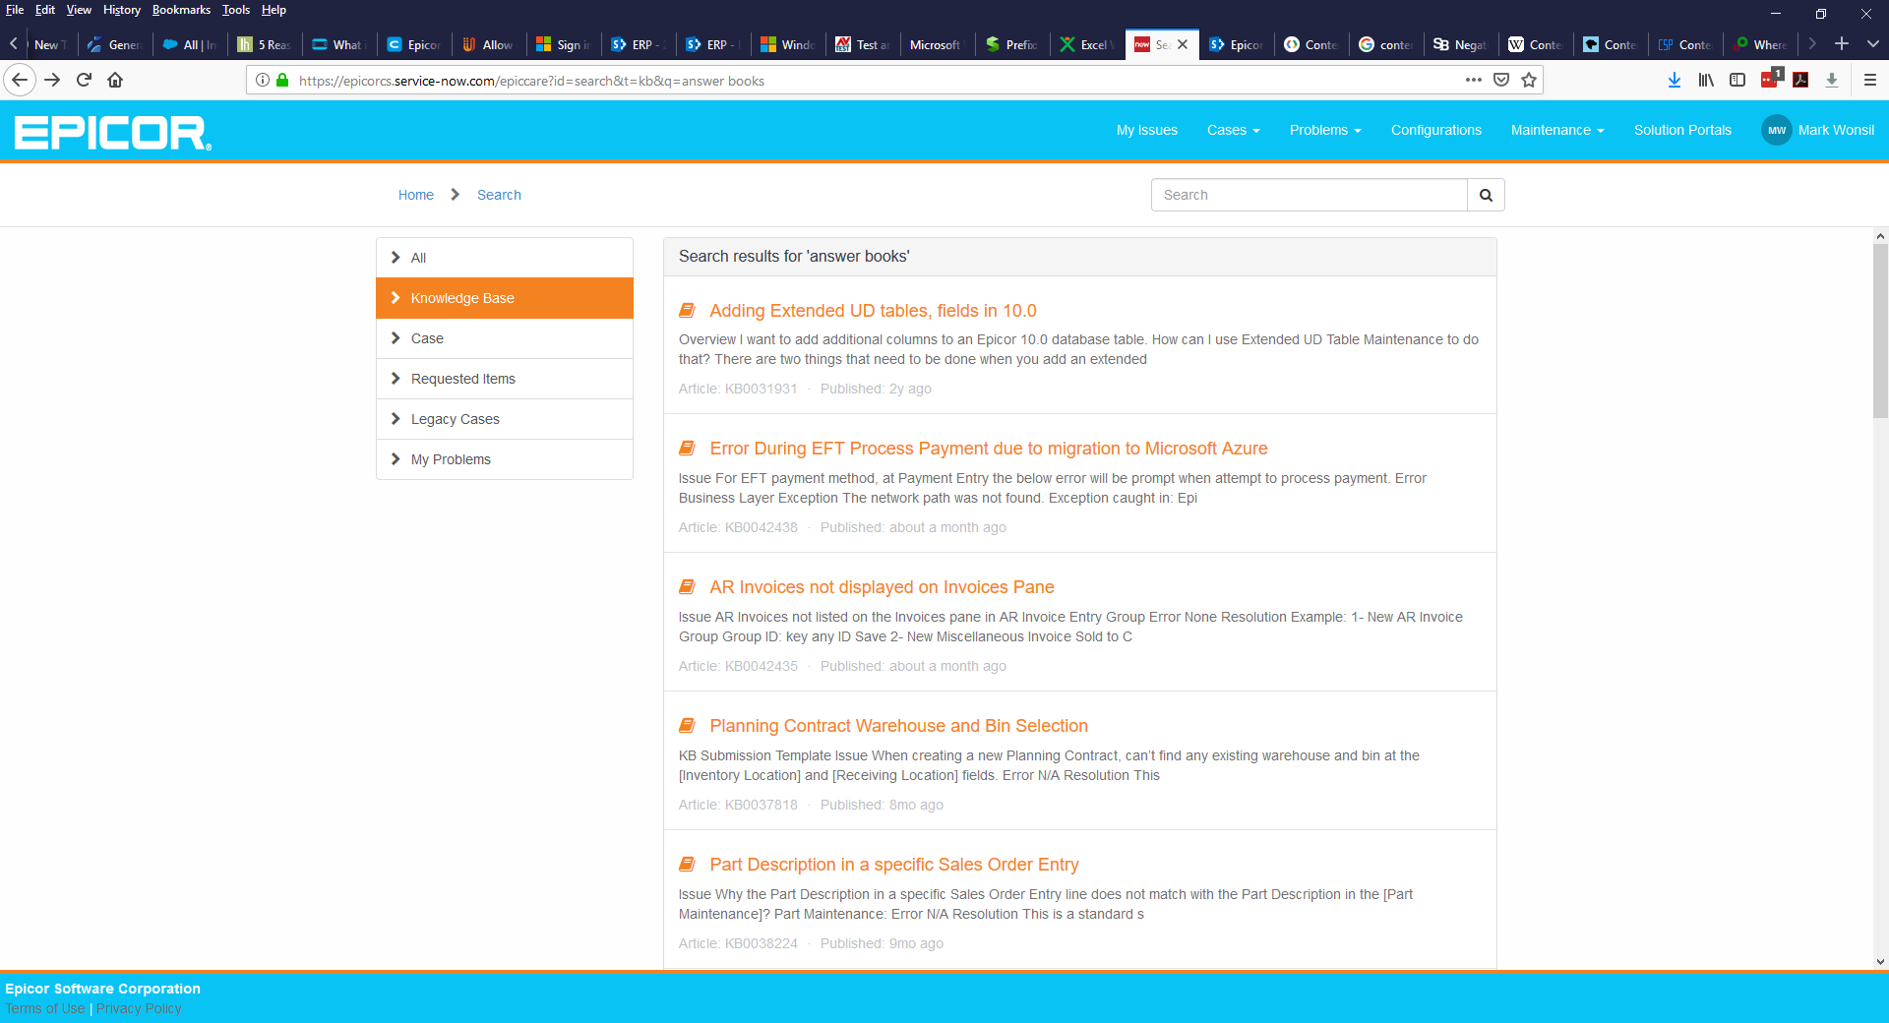
Task: Click the book icon beside Adding Extended UD tables
Action: point(687,311)
